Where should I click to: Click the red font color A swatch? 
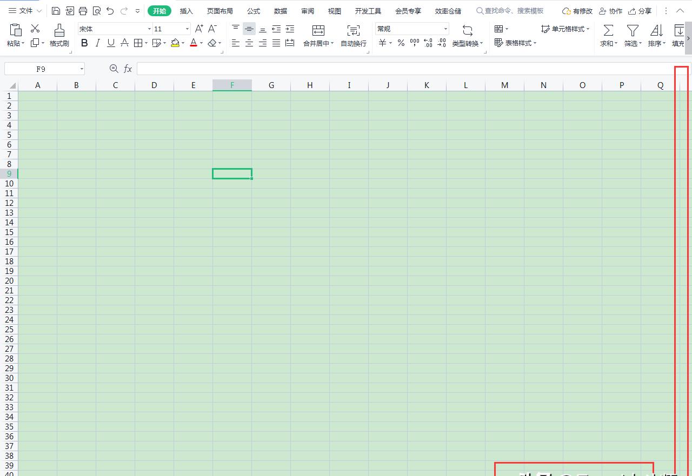click(x=194, y=43)
